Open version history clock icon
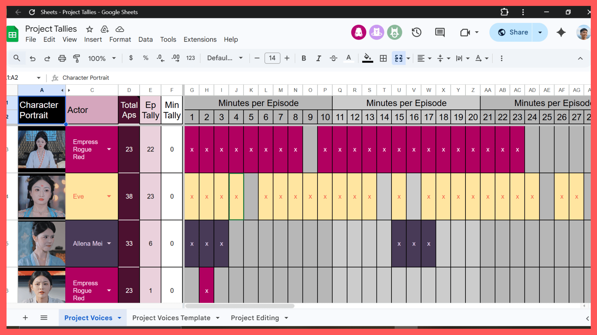Viewport: 597px width, 335px height. 416,32
